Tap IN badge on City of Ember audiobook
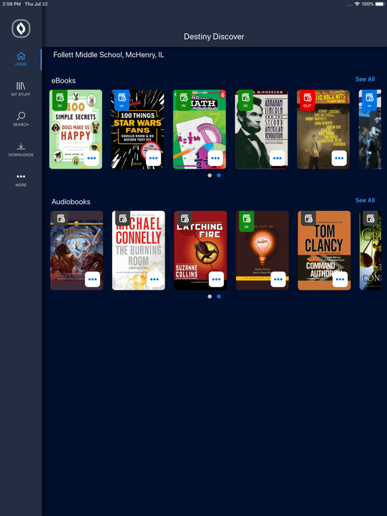This screenshot has width=387, height=516. click(246, 221)
